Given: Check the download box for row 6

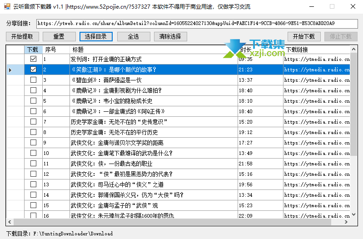Looking at the screenshot, I should [x=33, y=111].
